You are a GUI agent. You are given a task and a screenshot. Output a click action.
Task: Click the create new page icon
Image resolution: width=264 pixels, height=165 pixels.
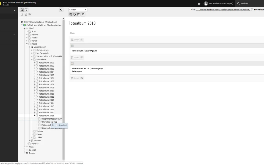point(22,10)
